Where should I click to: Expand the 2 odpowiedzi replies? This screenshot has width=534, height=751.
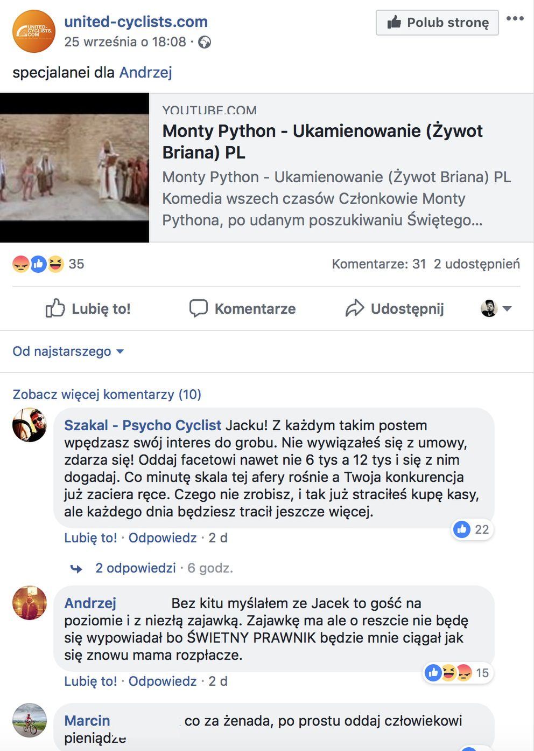point(135,568)
